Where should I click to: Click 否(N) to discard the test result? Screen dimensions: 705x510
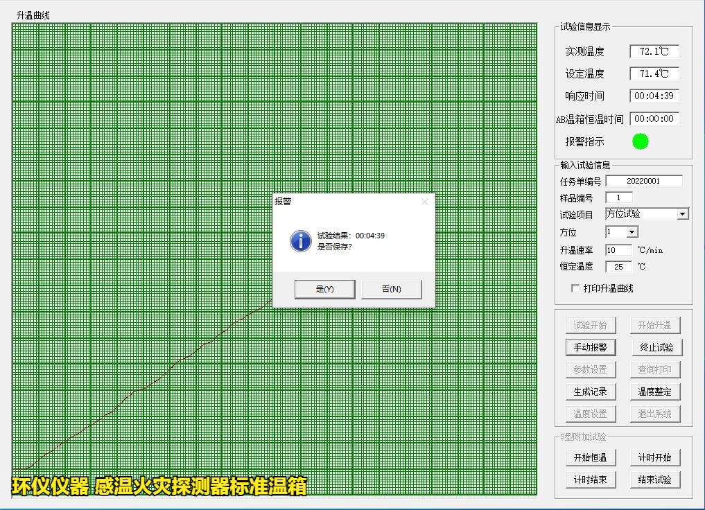click(x=392, y=289)
